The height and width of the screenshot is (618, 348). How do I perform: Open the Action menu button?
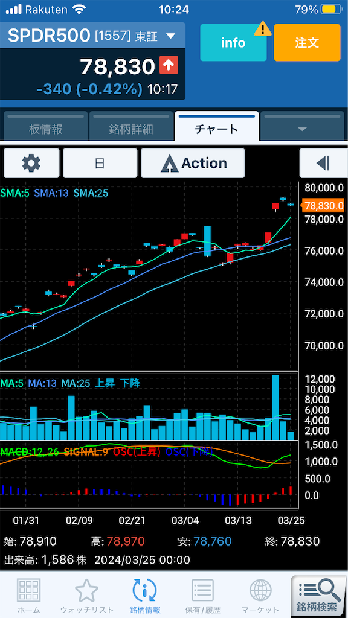click(193, 163)
